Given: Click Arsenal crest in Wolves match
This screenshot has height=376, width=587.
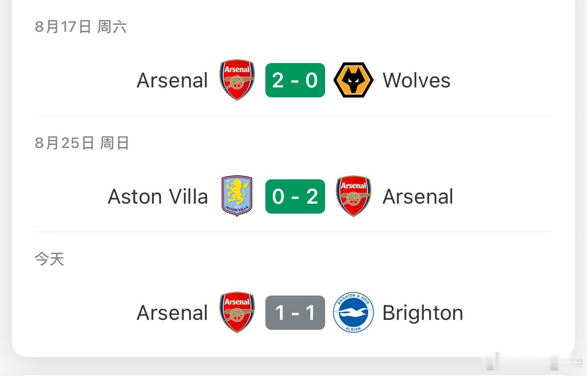Looking at the screenshot, I should pos(237,80).
